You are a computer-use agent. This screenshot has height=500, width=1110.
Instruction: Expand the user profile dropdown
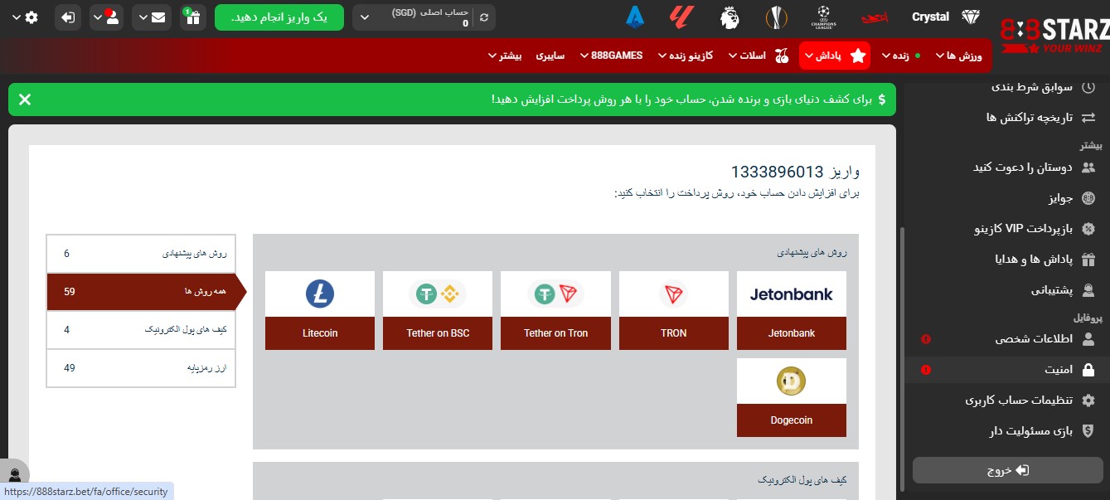pos(105,17)
